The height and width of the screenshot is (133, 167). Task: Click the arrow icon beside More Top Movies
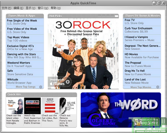tap(158, 87)
